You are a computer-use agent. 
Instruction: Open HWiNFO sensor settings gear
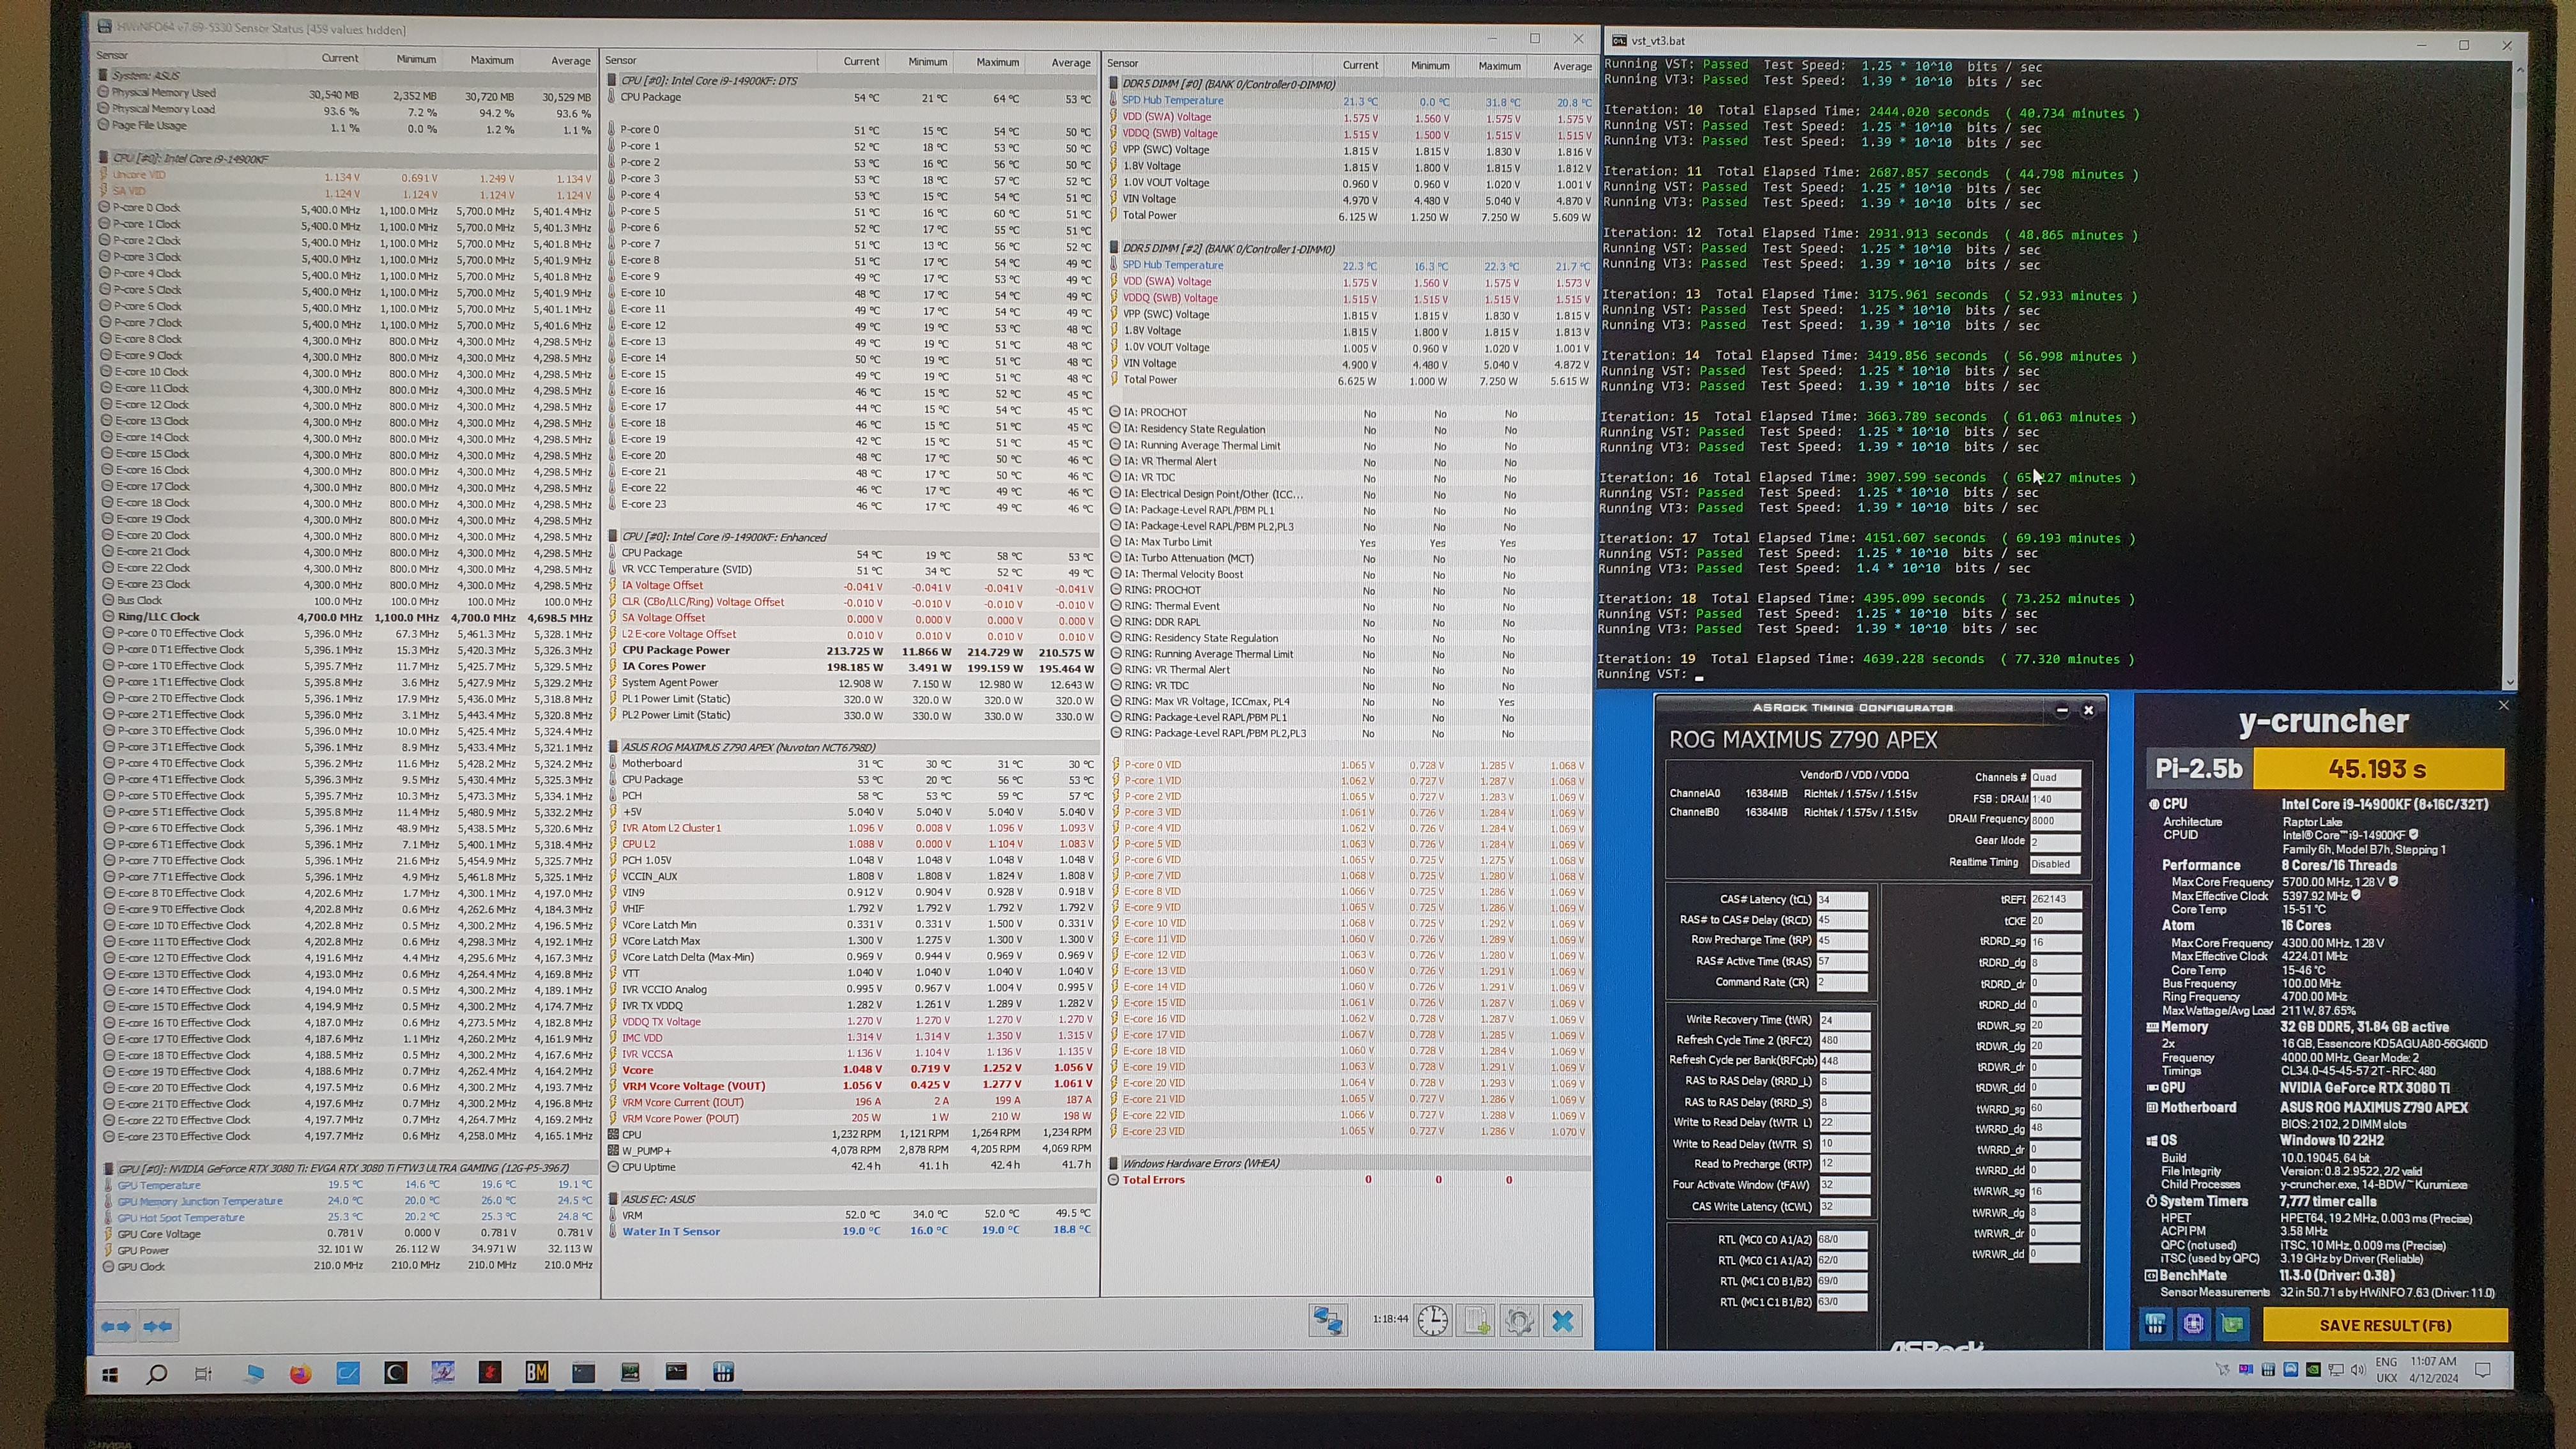coord(1519,1321)
